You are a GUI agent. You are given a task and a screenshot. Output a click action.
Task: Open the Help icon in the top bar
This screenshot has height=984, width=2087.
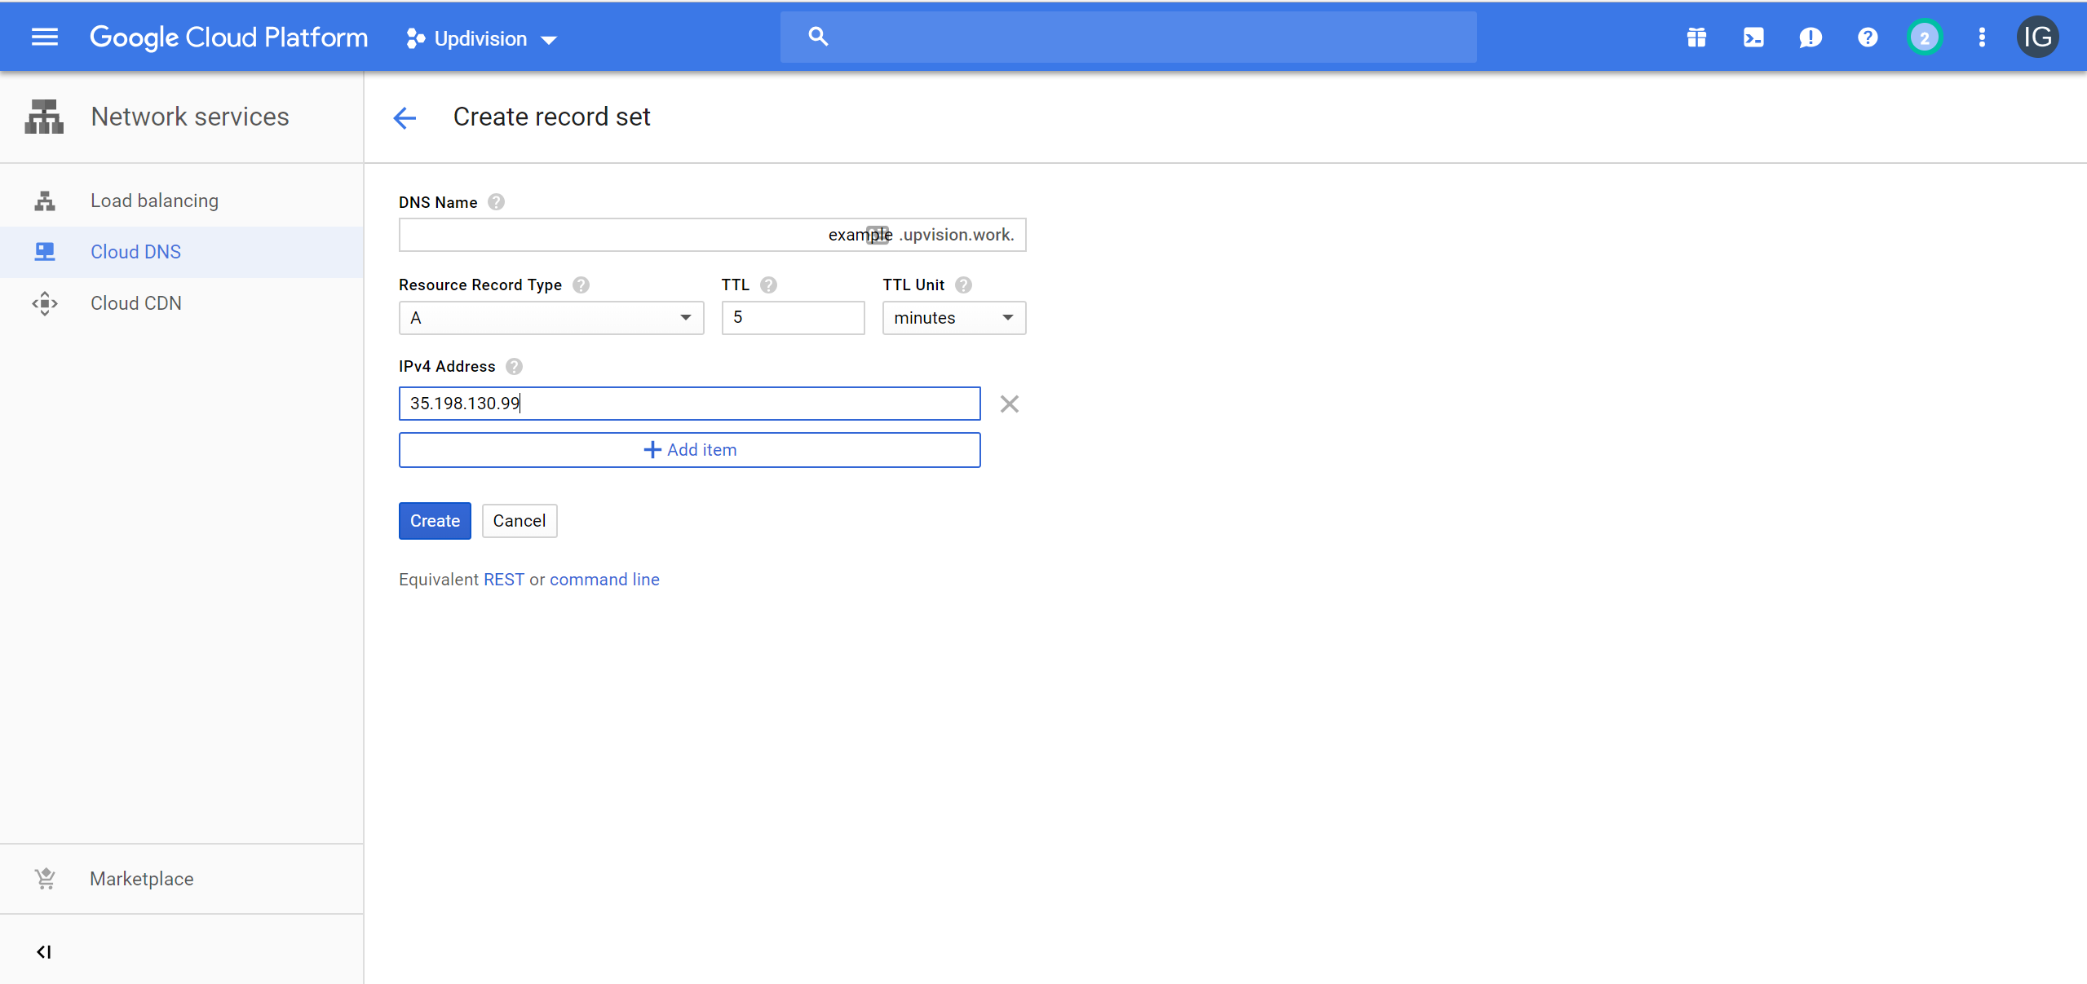pos(1867,37)
